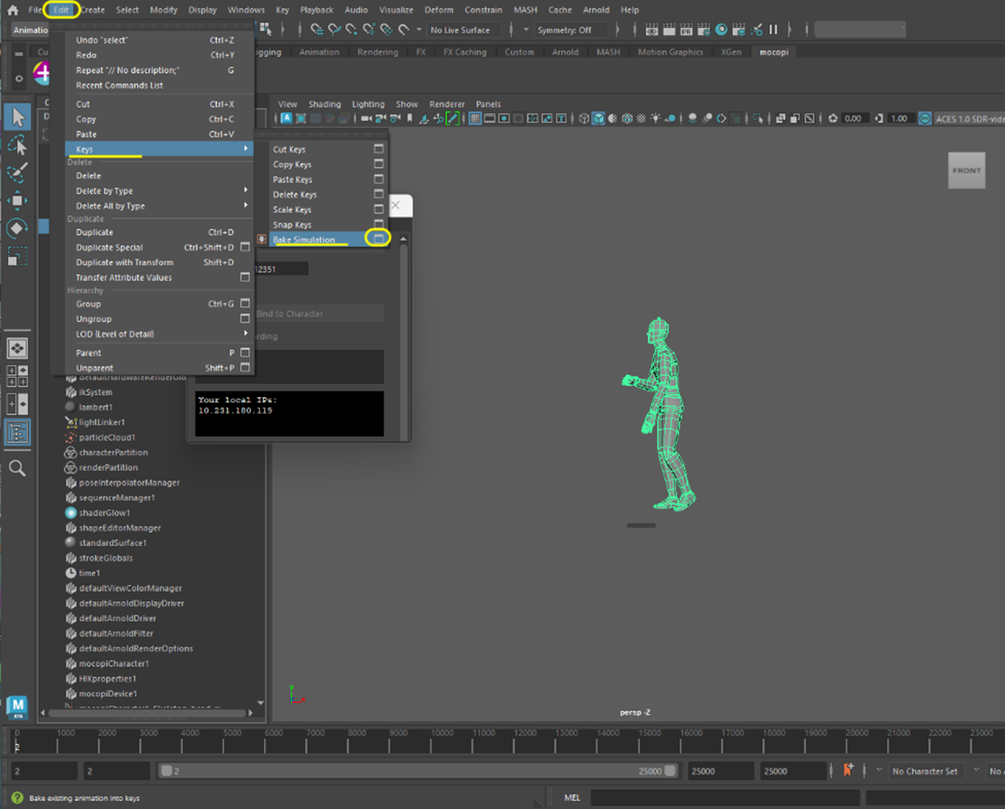Pick the Move tool in toolbox
This screenshot has width=1005, height=809.
pos(18,201)
